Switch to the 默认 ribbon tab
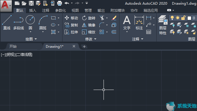This screenshot has height=111, width=197. click(x=20, y=11)
